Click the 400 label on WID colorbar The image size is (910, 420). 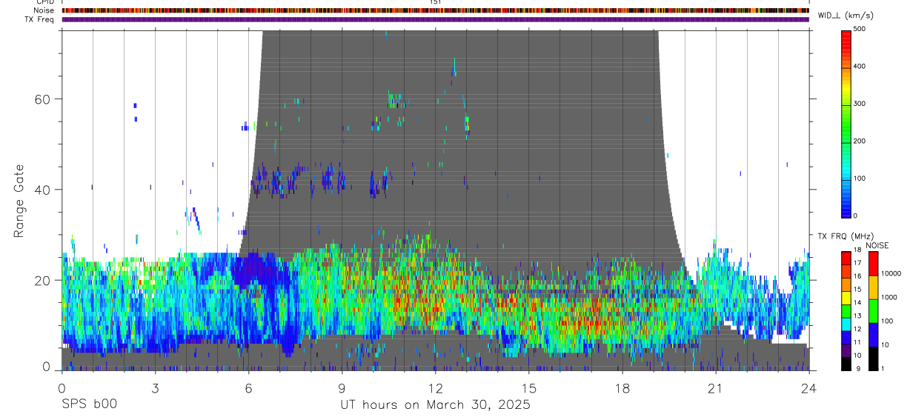click(x=860, y=66)
